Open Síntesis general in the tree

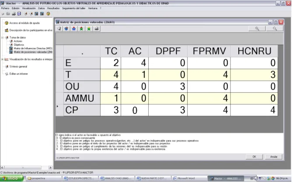[18, 67]
